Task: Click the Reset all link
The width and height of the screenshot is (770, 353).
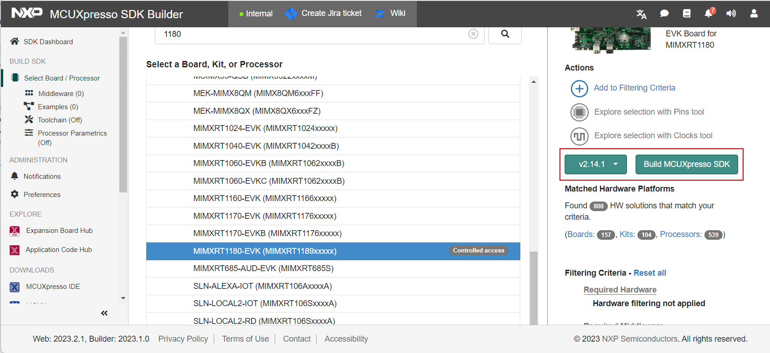Action: tap(650, 273)
